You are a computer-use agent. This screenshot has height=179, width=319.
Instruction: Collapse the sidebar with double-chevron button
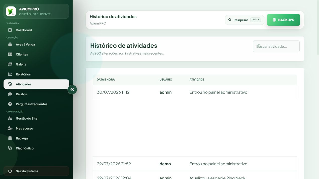72,89
